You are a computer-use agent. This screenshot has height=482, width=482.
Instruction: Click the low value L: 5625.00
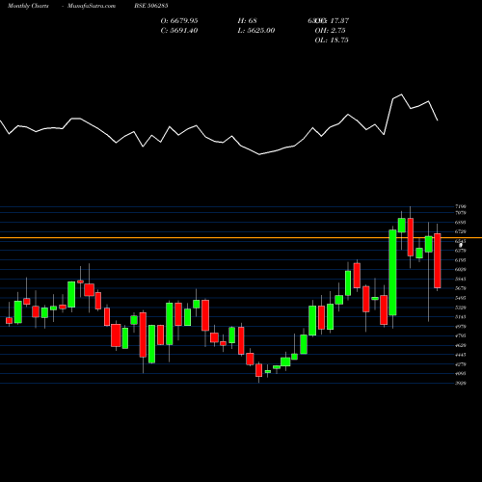(x=256, y=31)
